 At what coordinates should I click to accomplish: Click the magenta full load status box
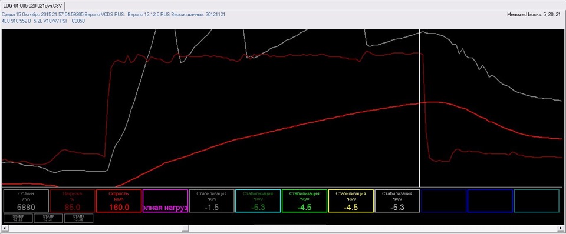click(165, 201)
